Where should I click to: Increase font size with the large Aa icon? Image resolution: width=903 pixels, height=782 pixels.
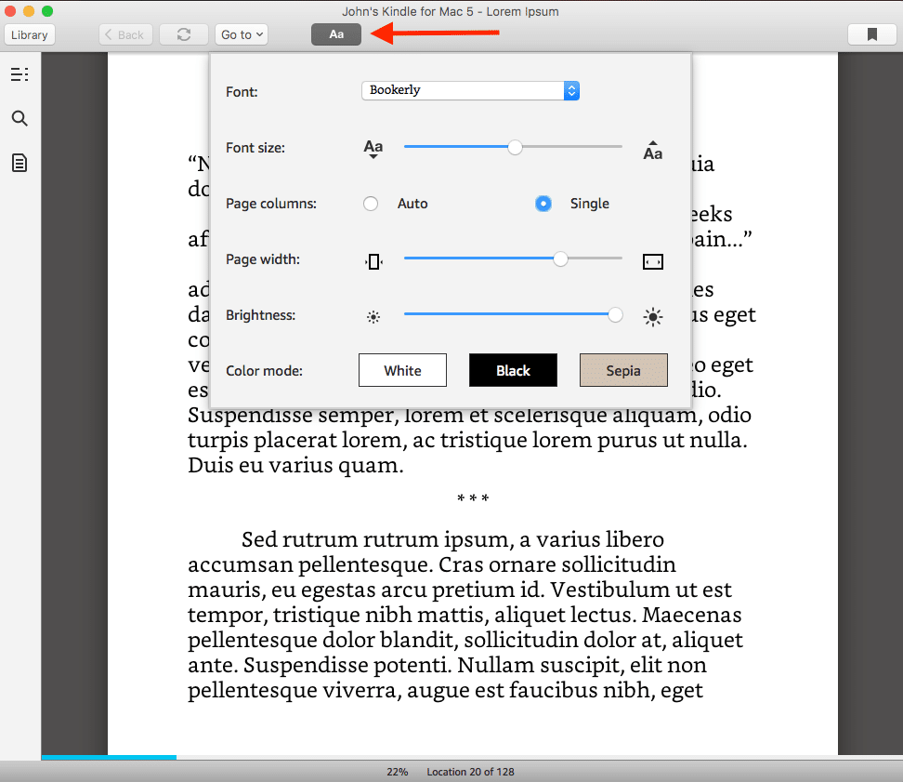coord(653,147)
